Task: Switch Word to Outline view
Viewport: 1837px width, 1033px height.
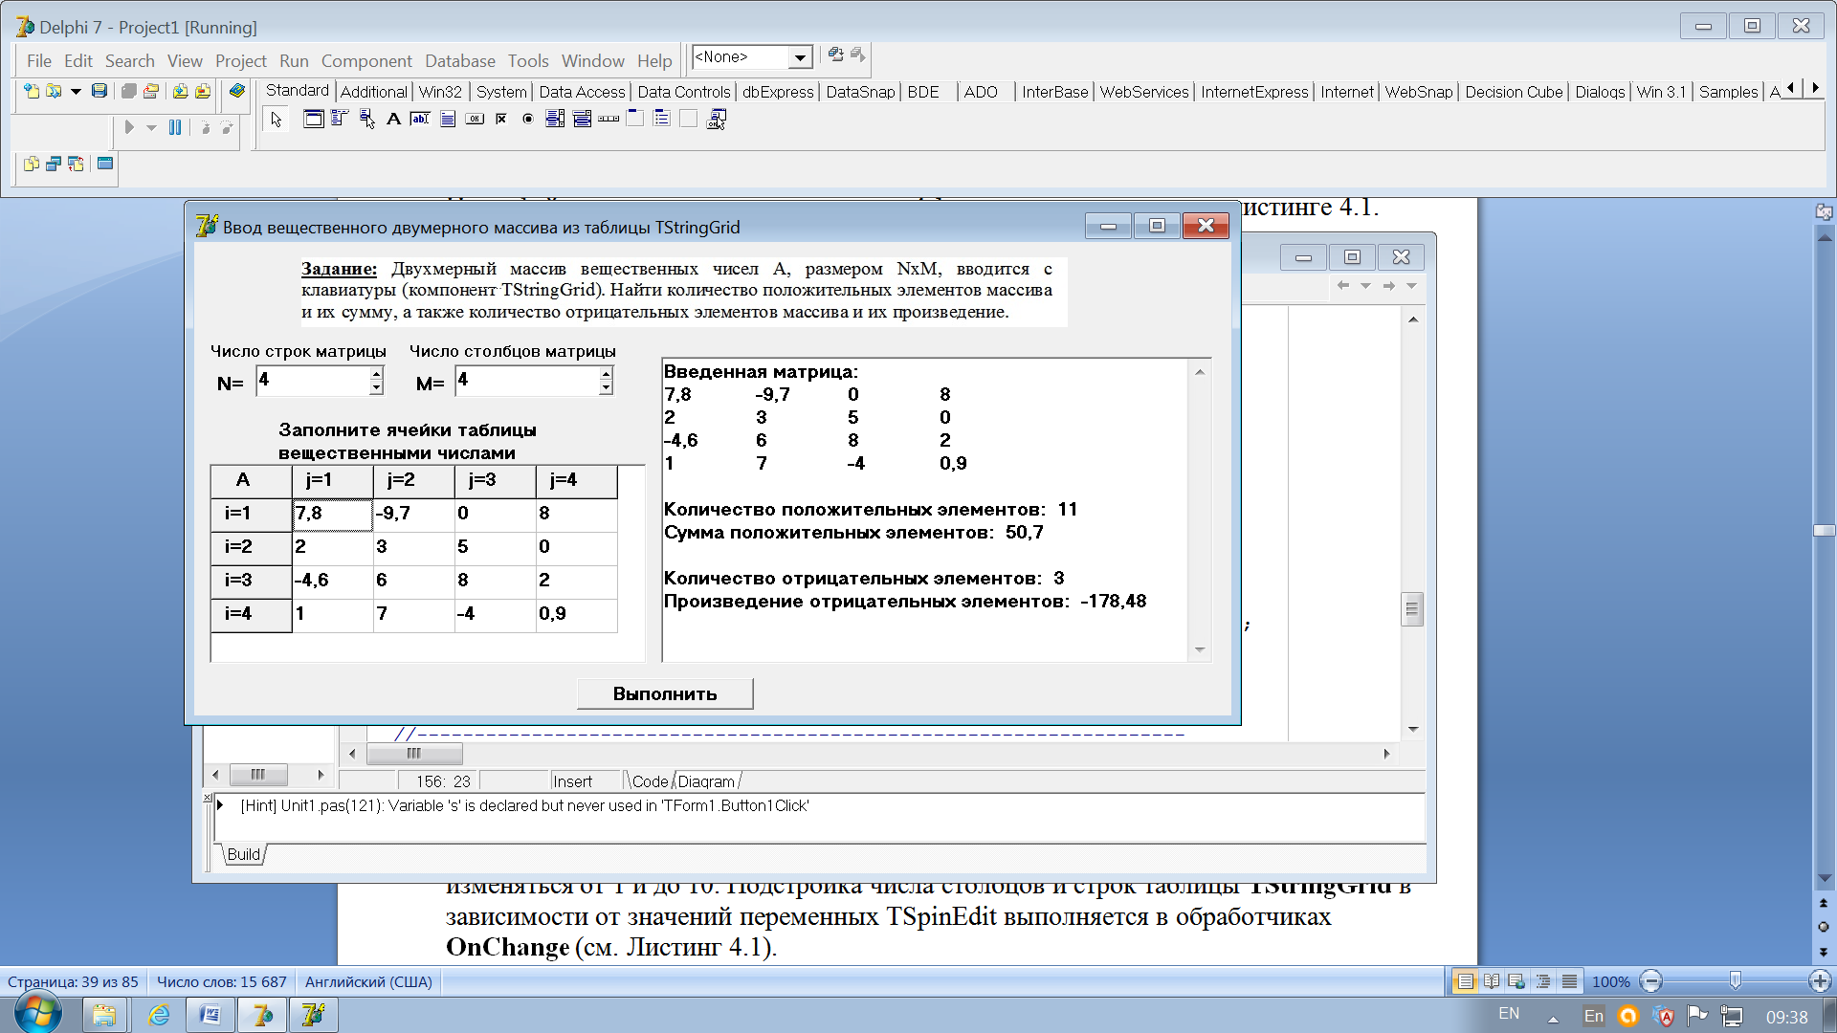Action: tap(1542, 981)
